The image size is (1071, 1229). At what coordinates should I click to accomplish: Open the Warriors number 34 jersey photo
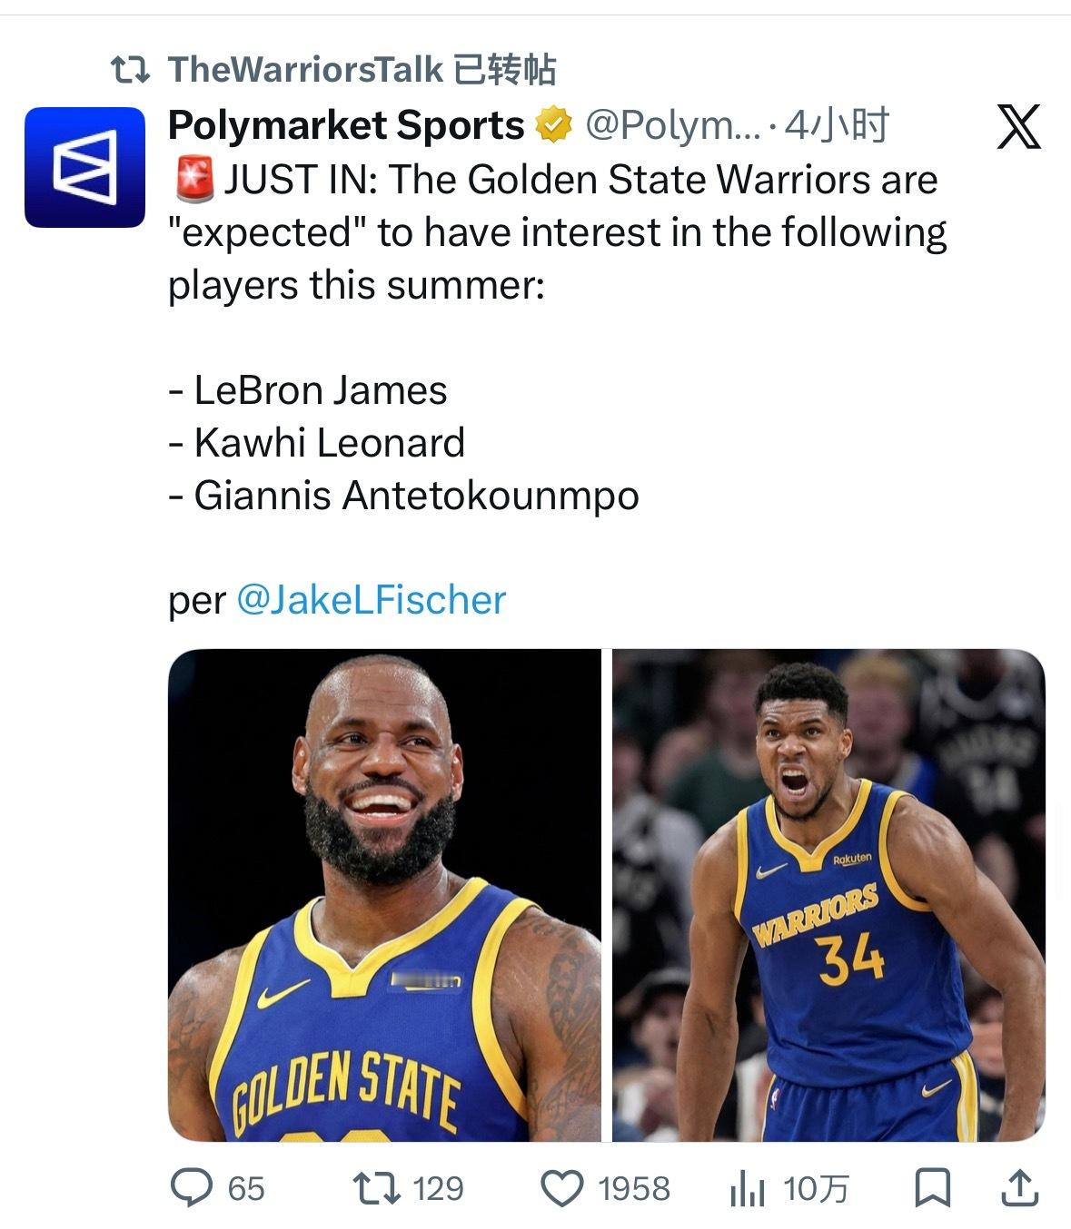[828, 895]
